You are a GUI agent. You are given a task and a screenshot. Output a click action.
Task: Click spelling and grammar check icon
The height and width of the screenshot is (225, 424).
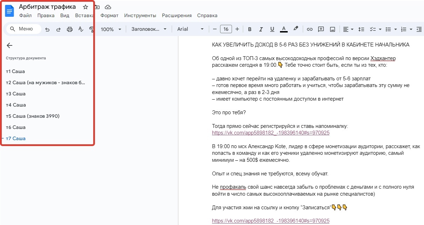[81, 29]
